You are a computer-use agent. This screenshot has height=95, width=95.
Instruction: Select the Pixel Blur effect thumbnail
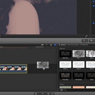tap(65, 75)
